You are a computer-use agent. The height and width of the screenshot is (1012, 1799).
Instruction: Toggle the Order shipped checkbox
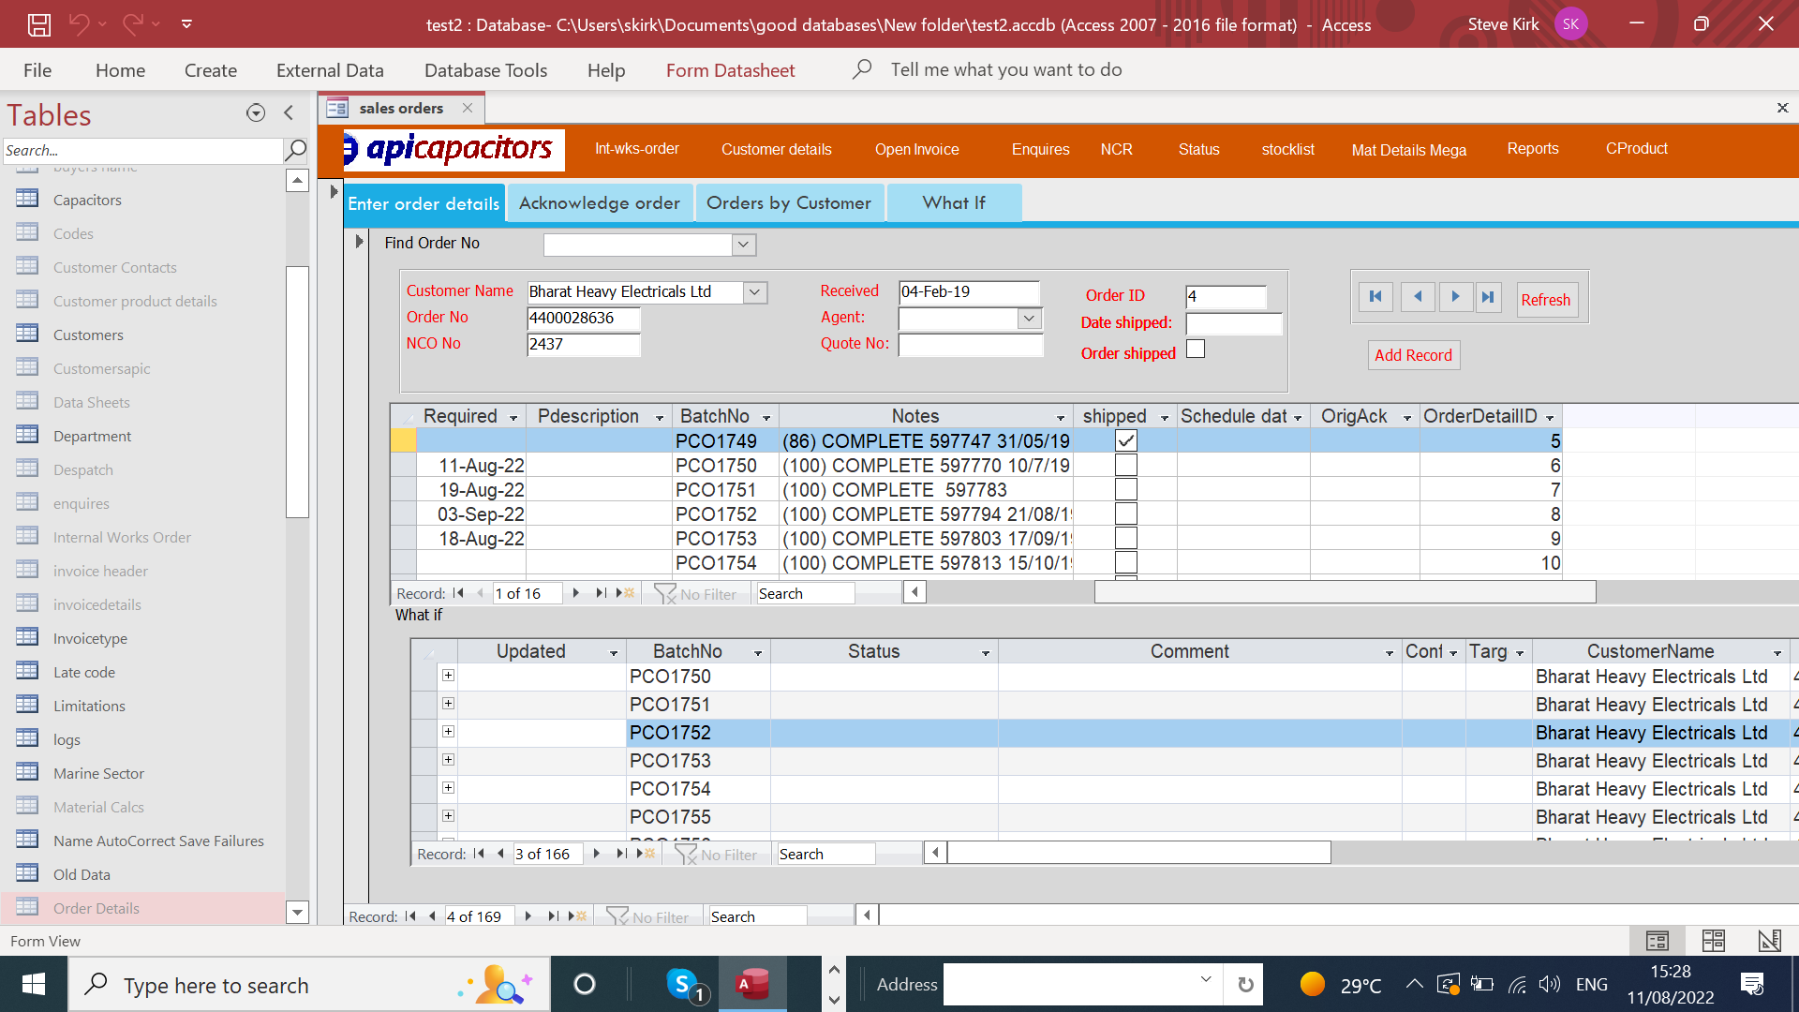click(x=1196, y=350)
